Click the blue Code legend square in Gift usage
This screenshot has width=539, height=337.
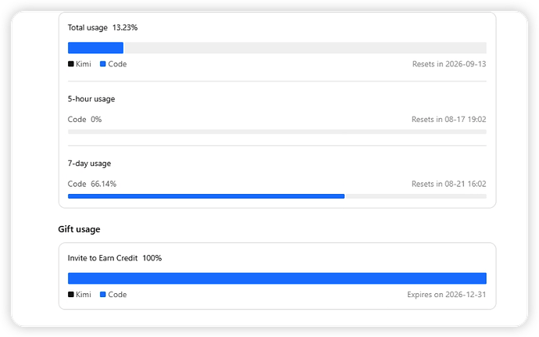(x=103, y=295)
